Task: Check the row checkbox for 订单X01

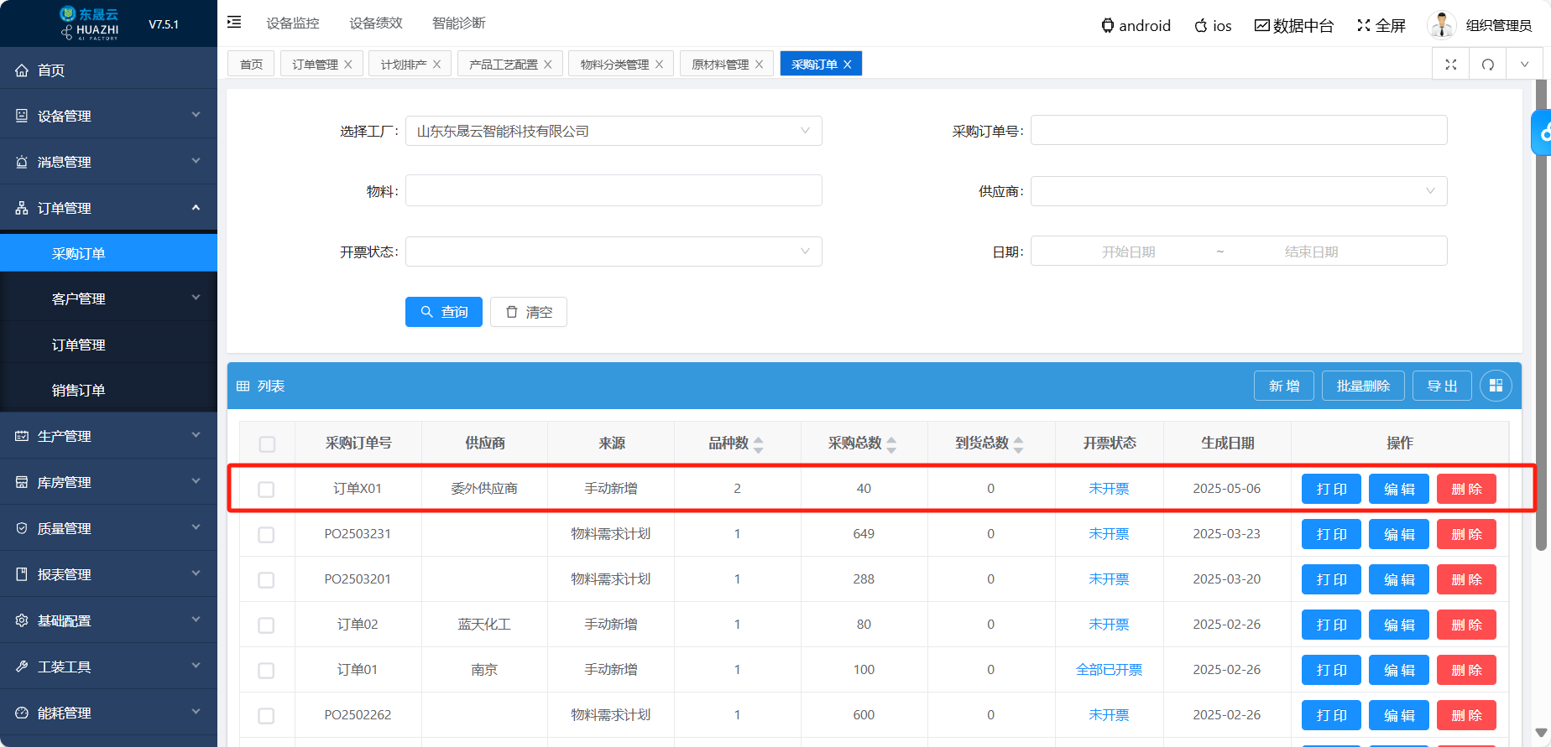Action: pos(266,490)
